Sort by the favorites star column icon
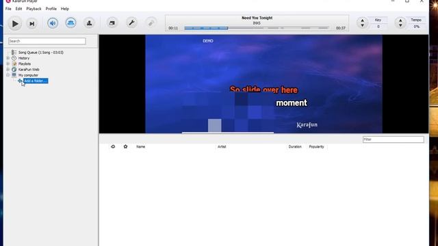The height and width of the screenshot is (246, 438). pos(125,146)
